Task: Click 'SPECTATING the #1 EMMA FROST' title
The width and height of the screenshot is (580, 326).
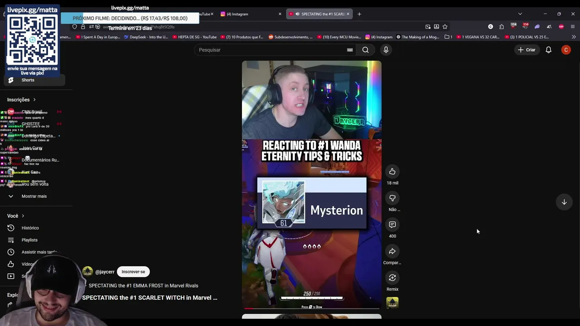Action: pyautogui.click(x=143, y=286)
